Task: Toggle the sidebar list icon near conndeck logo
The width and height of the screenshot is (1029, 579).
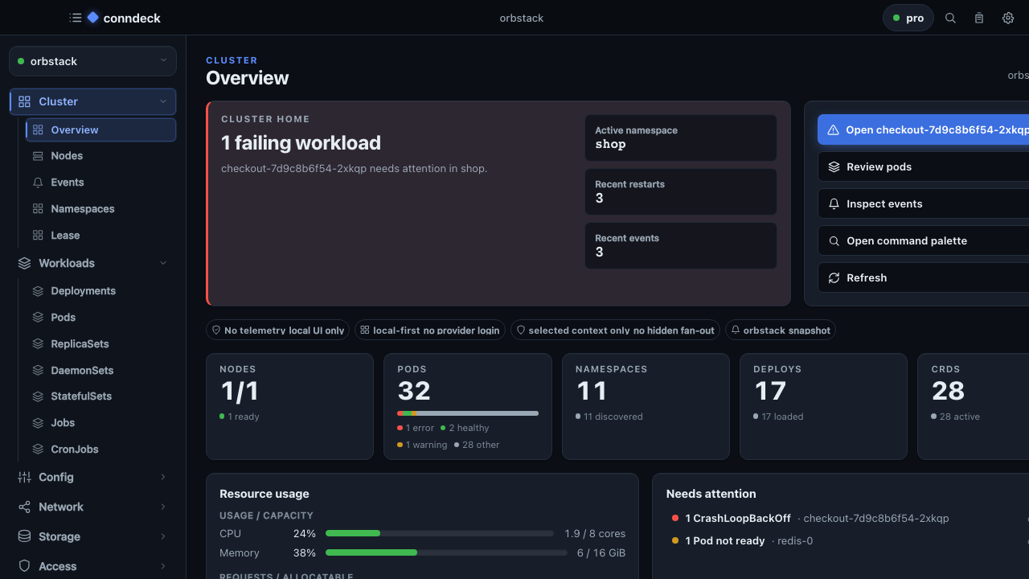Action: (76, 18)
